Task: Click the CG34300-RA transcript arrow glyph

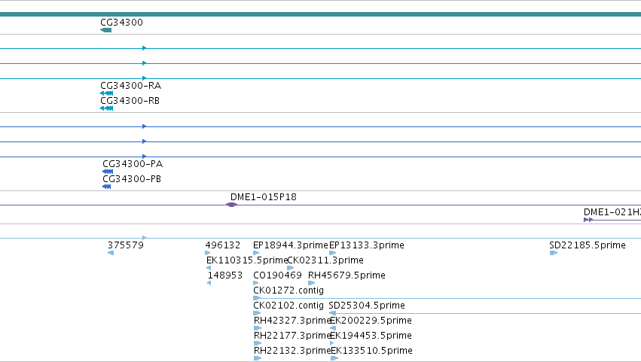Action: click(106, 93)
